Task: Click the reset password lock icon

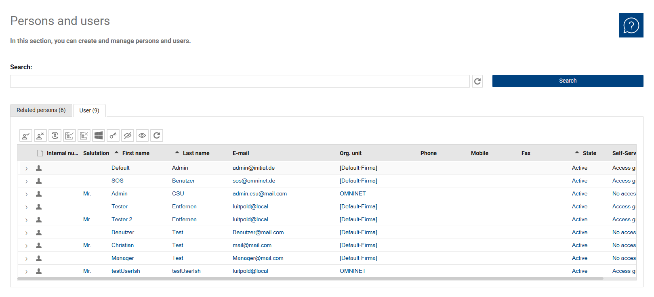Action: [55, 135]
